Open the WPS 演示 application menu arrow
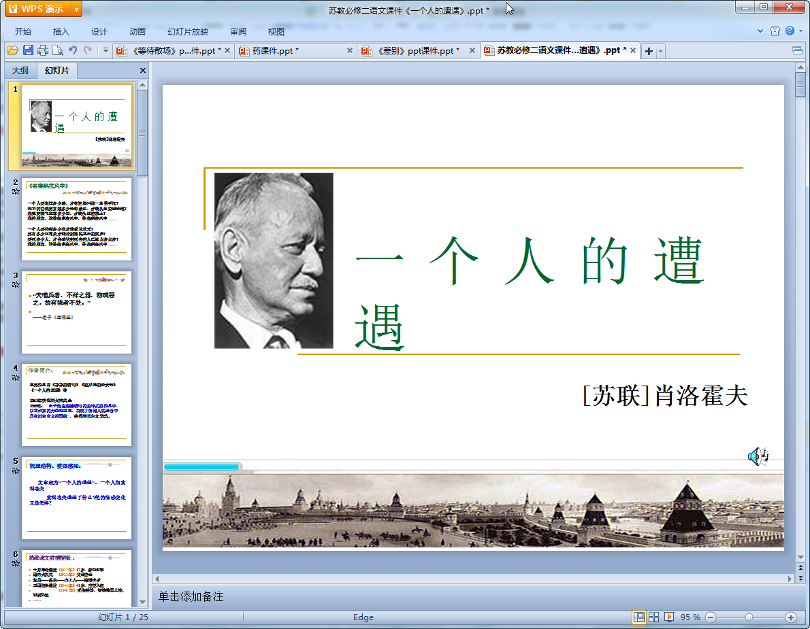 coord(76,10)
